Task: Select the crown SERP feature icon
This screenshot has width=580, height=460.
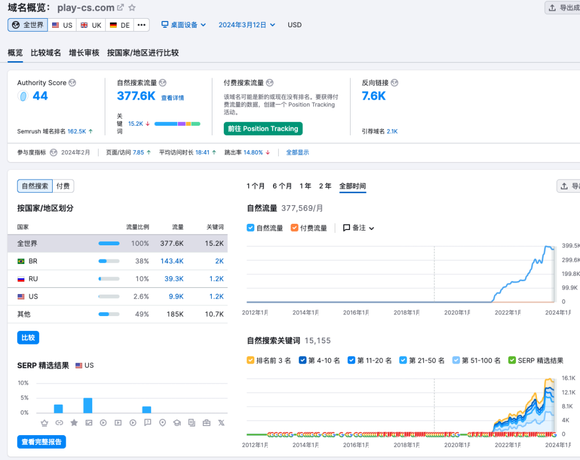Action: click(x=44, y=423)
